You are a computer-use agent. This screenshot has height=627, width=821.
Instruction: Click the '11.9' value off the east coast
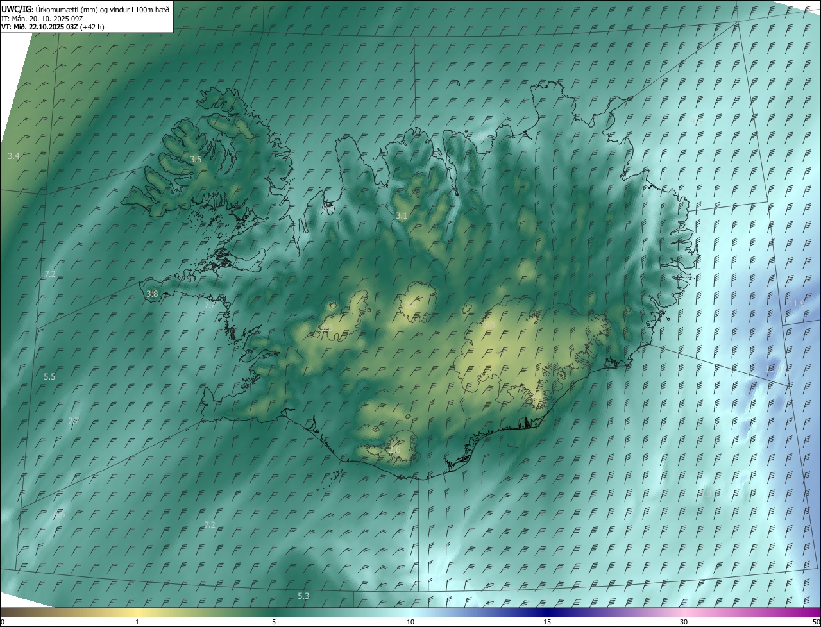pos(797,303)
